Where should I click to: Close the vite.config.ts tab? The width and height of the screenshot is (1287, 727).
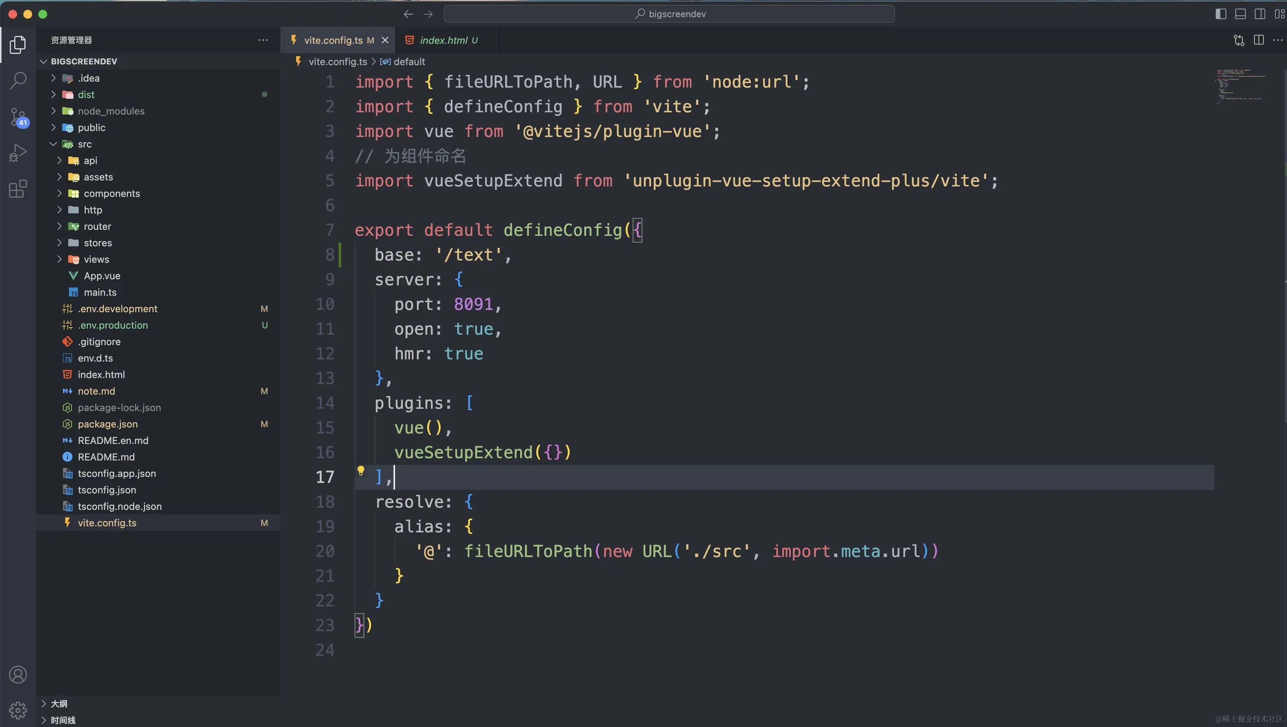[385, 40]
